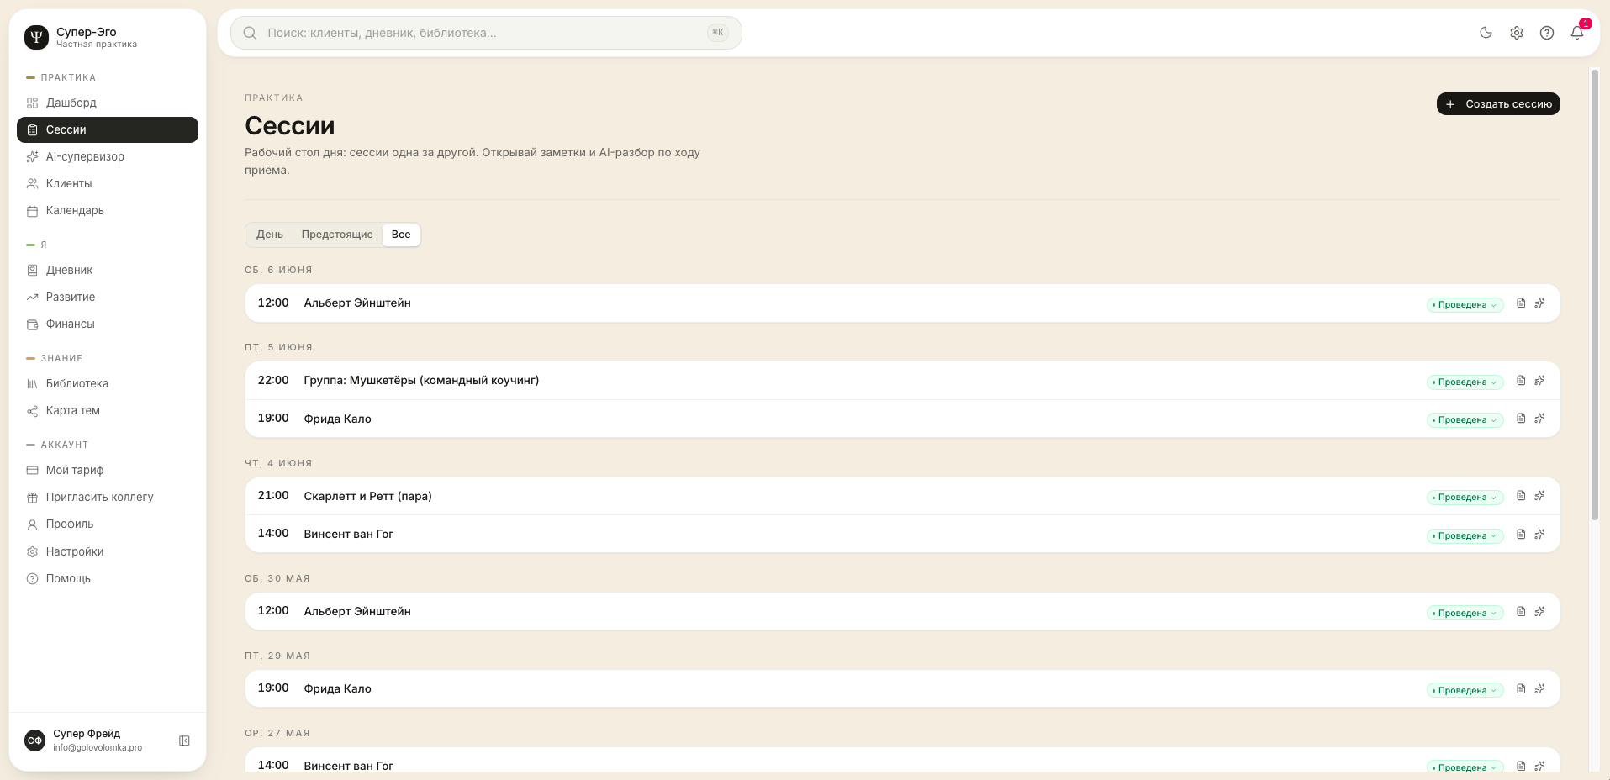Open the help question mark icon in the top bar
The width and height of the screenshot is (1610, 780).
pyautogui.click(x=1547, y=33)
